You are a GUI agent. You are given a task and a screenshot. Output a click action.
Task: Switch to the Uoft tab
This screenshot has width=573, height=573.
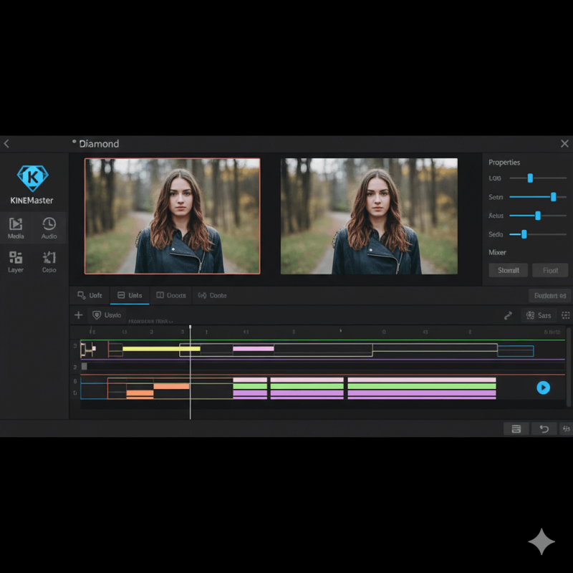click(90, 295)
